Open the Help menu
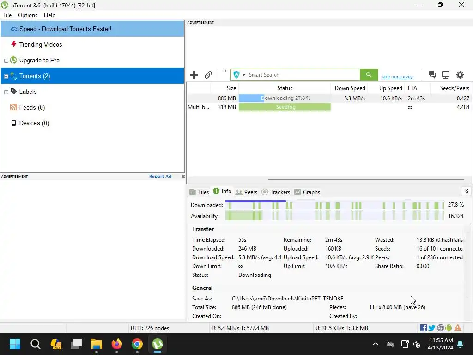Image resolution: width=473 pixels, height=355 pixels. (x=49, y=15)
